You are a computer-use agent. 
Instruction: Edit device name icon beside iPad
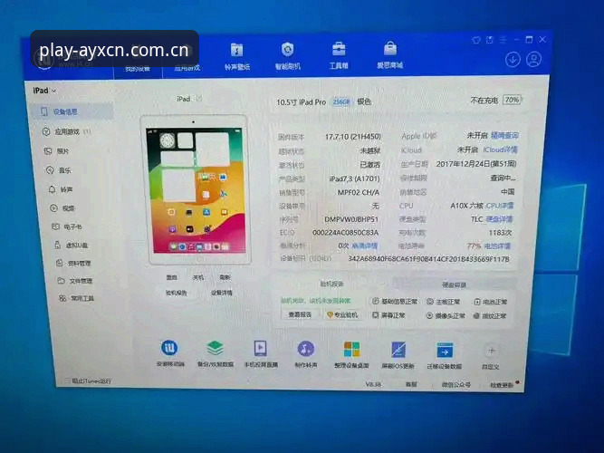[198, 99]
